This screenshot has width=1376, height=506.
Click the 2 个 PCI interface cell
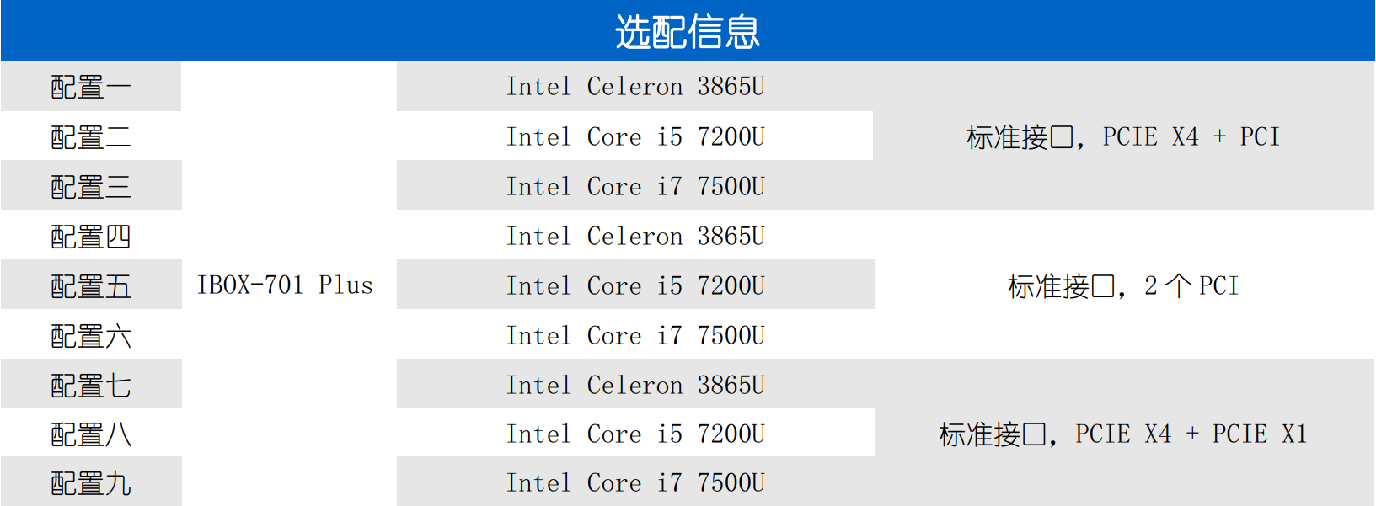click(1123, 285)
